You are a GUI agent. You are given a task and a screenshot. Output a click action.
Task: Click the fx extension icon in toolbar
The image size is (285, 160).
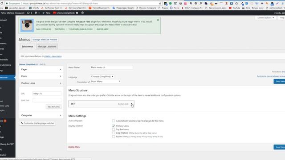coord(201,3)
